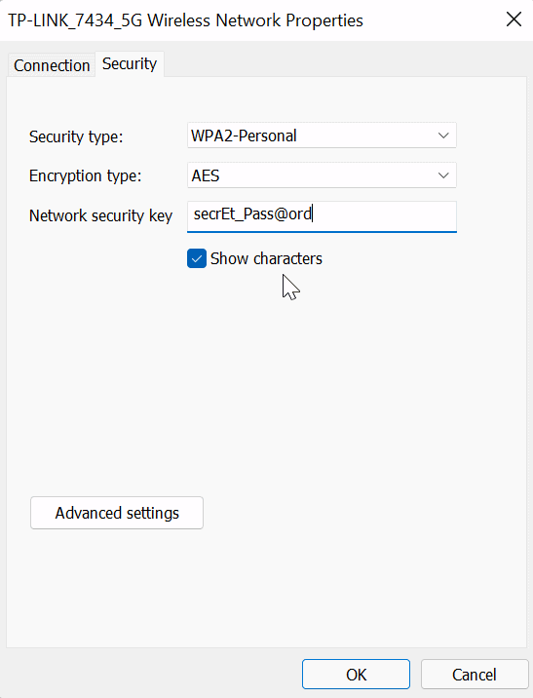Expand the Security type chevron arrow
Viewport: 533px width, 698px height.
[443, 136]
